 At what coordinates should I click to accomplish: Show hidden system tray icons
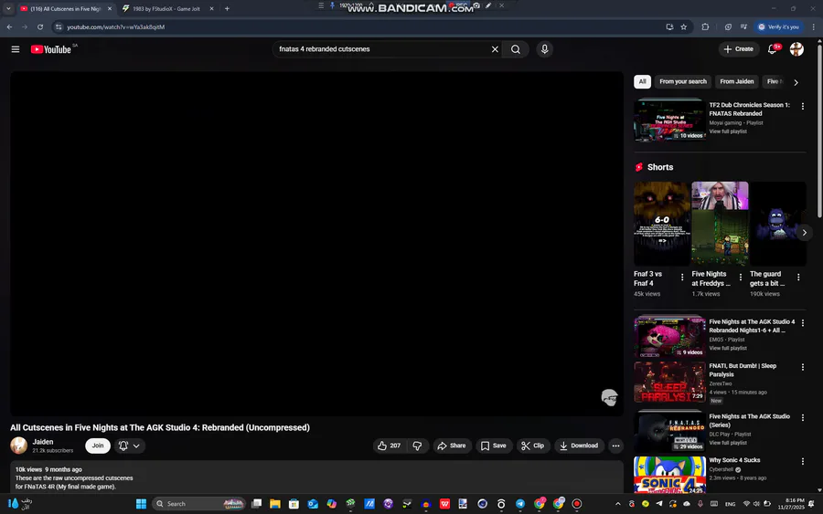click(x=618, y=504)
